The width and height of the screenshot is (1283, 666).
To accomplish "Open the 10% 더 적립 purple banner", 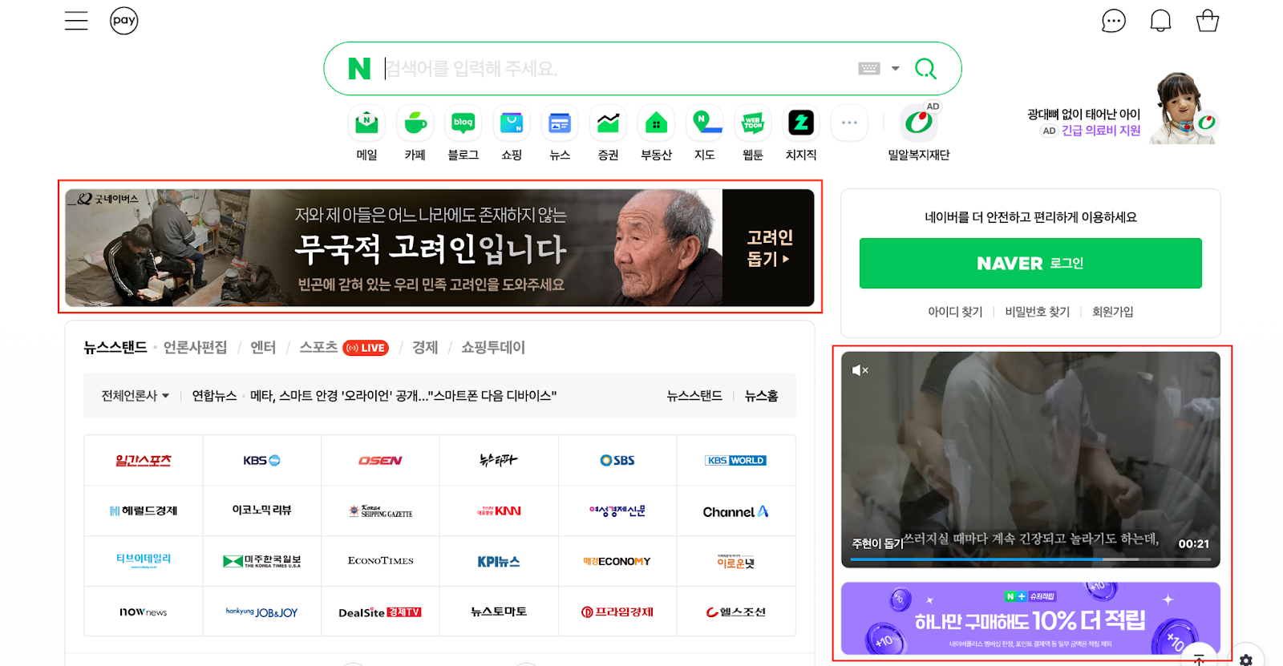I will pyautogui.click(x=1030, y=619).
